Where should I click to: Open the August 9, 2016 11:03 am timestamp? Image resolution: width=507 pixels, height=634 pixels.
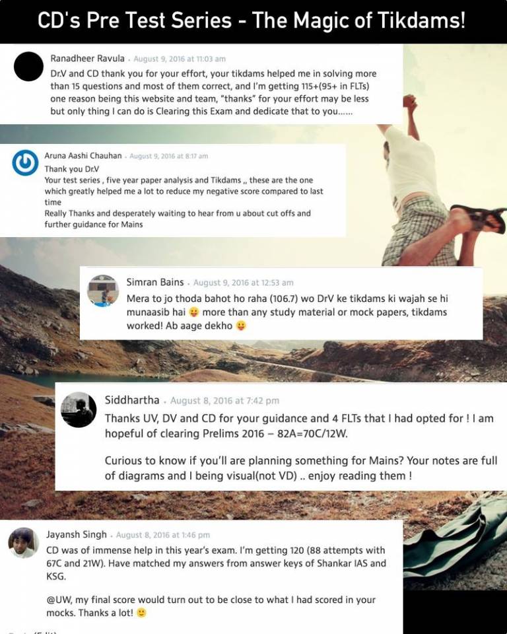coord(180,59)
